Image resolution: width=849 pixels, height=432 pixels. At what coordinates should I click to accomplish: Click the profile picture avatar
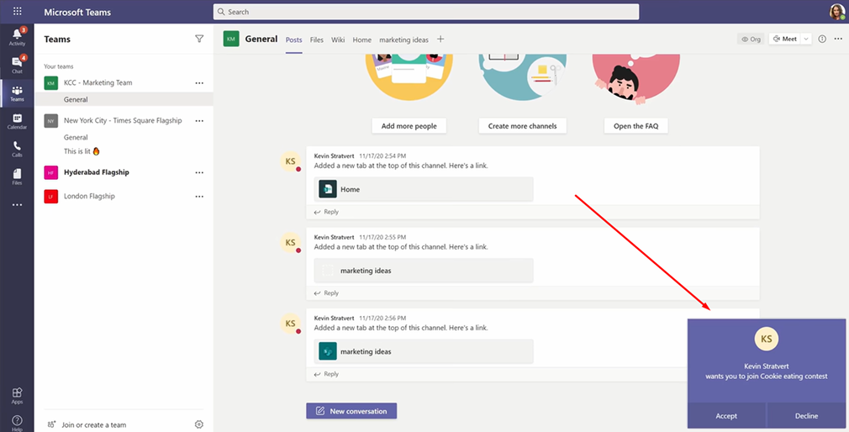[x=837, y=12]
